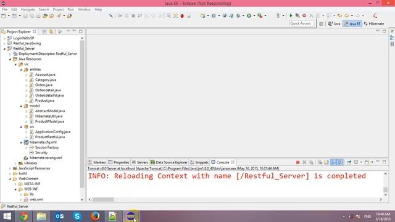This screenshot has height=222, width=395.
Task: Expand the Libraries node
Action: [15, 163]
